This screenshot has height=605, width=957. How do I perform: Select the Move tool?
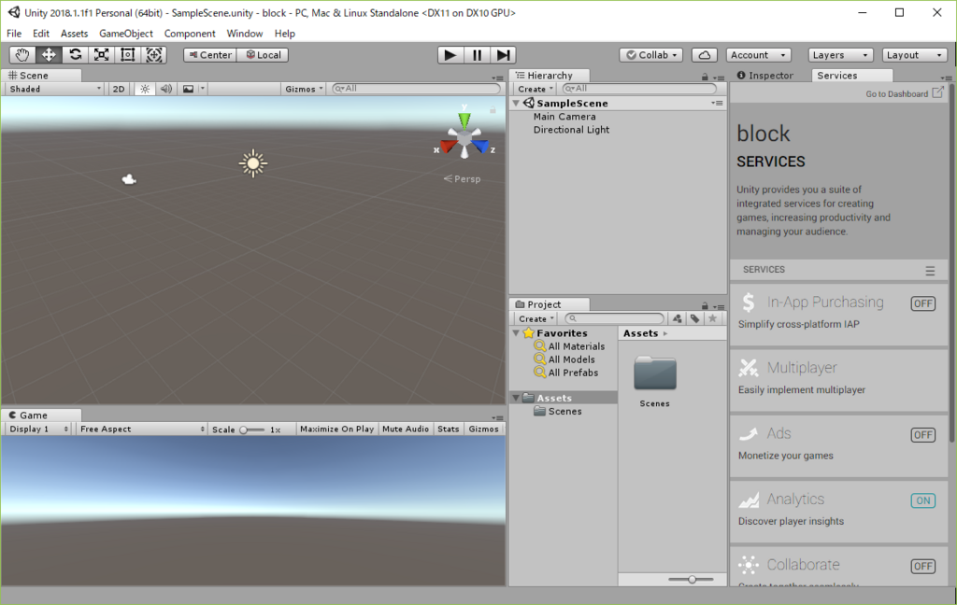[x=49, y=55]
